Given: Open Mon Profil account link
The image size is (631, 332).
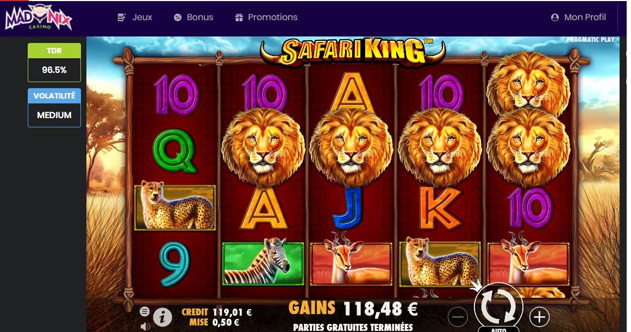Looking at the screenshot, I should pyautogui.click(x=578, y=17).
